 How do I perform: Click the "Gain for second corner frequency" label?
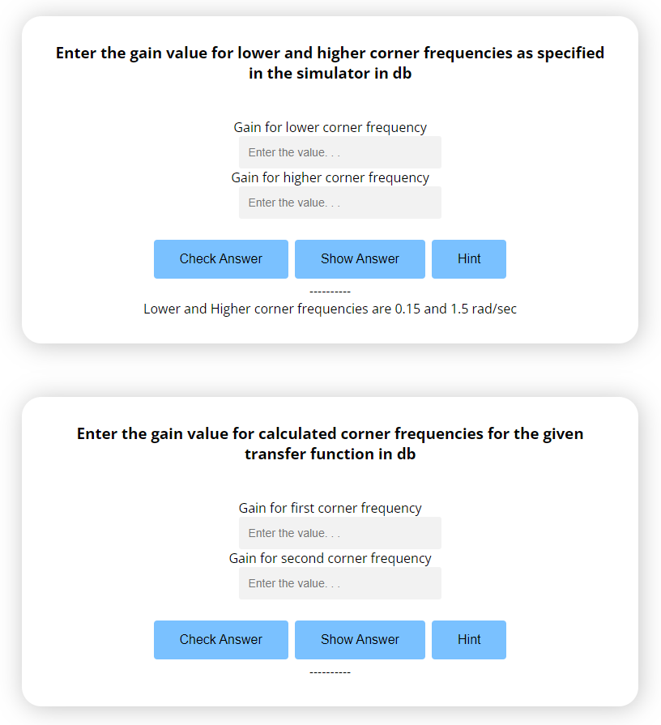pyautogui.click(x=330, y=558)
